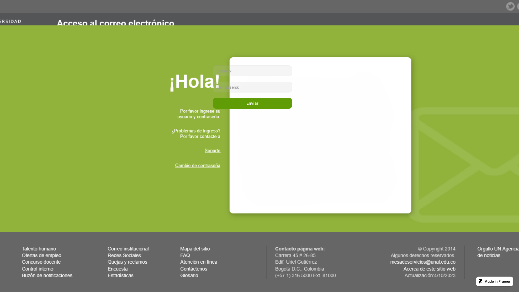Viewport: 519px width, 292px height.
Task: Click 'Actualización:4/10/2023' text
Action: coord(430,275)
